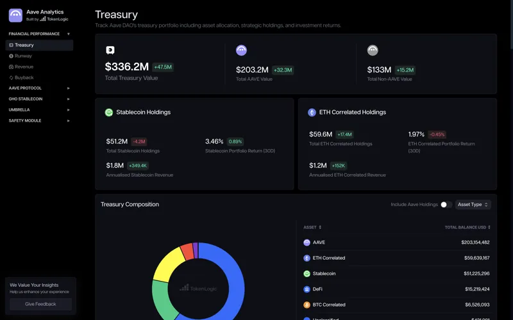Click the Buyback icon in the sidebar
This screenshot has width=513, height=320.
coord(11,77)
